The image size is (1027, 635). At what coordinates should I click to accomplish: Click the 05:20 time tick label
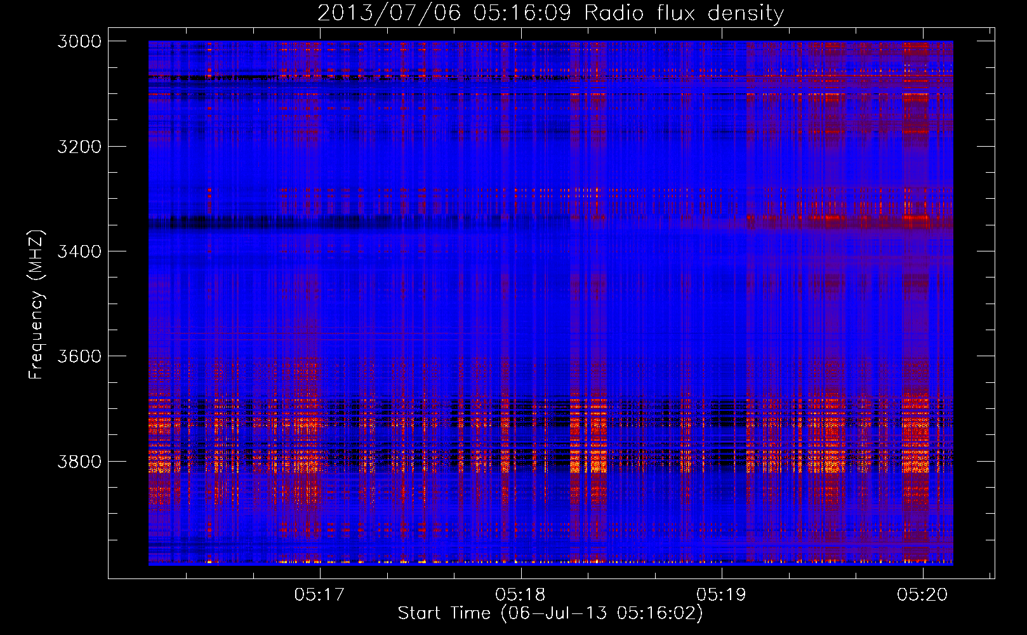(922, 595)
